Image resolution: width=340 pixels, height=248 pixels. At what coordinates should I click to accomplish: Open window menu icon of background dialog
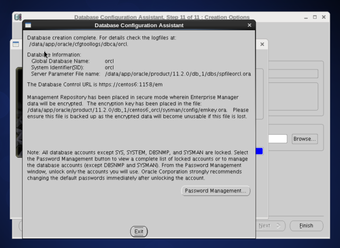(x=16, y=45)
